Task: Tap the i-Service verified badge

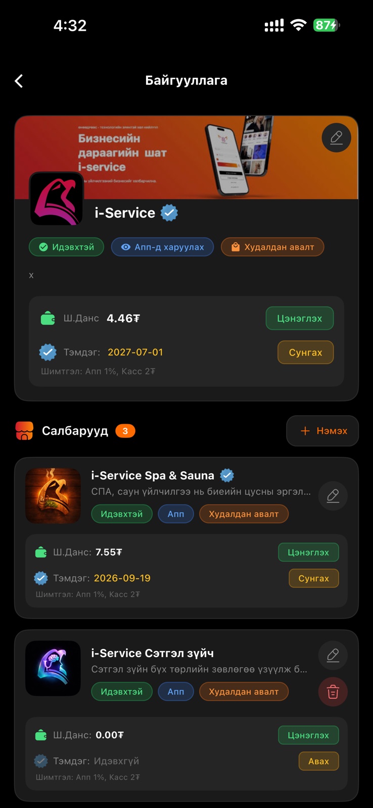Action: 169,213
